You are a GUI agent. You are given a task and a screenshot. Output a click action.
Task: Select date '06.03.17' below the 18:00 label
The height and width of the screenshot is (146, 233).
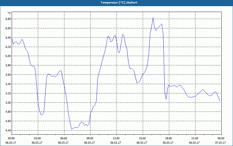pos(168,143)
